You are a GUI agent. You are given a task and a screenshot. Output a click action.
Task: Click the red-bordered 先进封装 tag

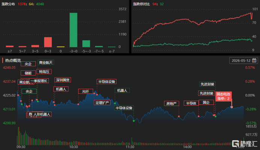tap(206, 93)
